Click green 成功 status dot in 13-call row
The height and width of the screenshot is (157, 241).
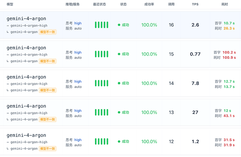[x=119, y=112]
